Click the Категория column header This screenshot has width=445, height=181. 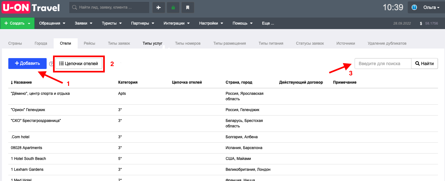coord(128,82)
